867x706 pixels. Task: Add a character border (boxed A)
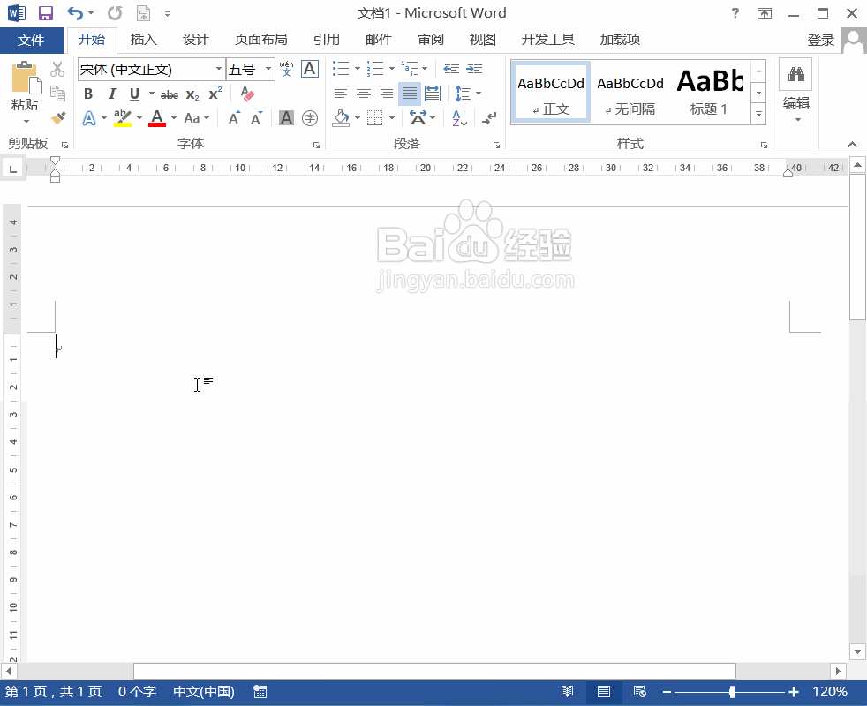pyautogui.click(x=310, y=69)
